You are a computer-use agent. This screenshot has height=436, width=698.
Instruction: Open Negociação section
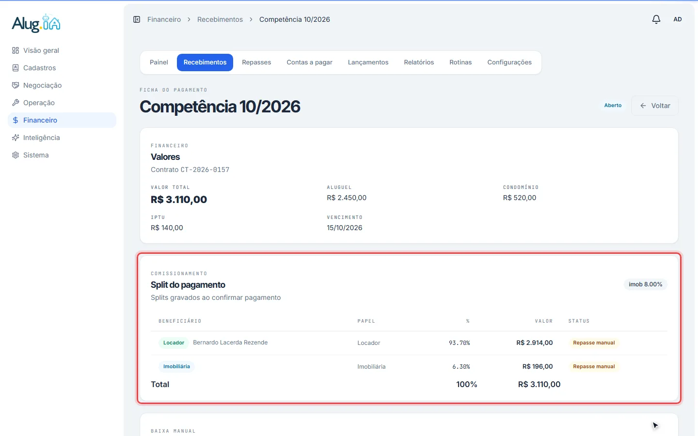[62, 85]
